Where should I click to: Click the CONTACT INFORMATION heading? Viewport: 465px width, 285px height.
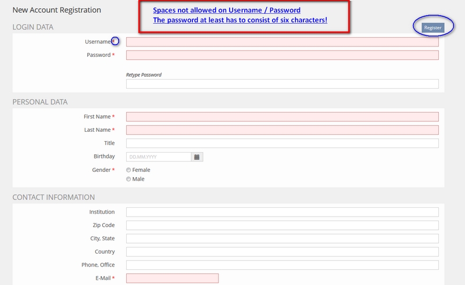pos(53,197)
